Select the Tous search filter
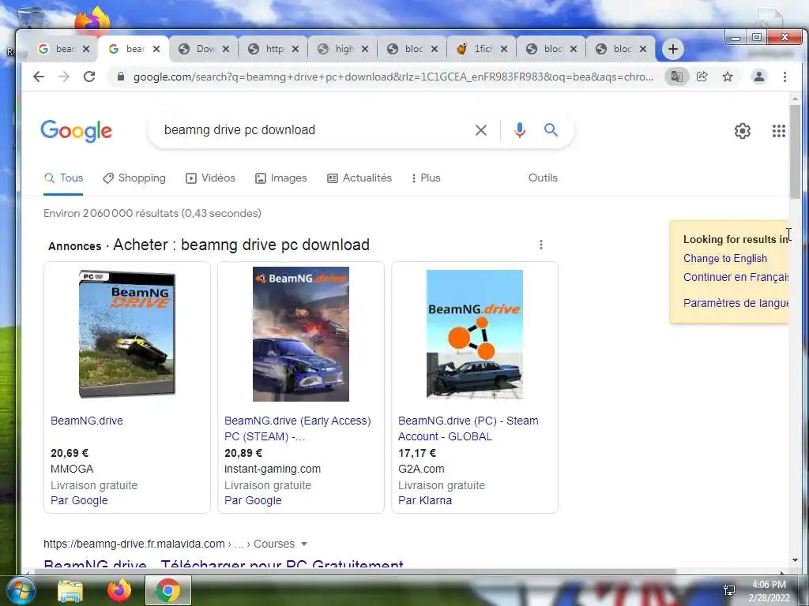Screen dimensions: 809x606 point(63,178)
